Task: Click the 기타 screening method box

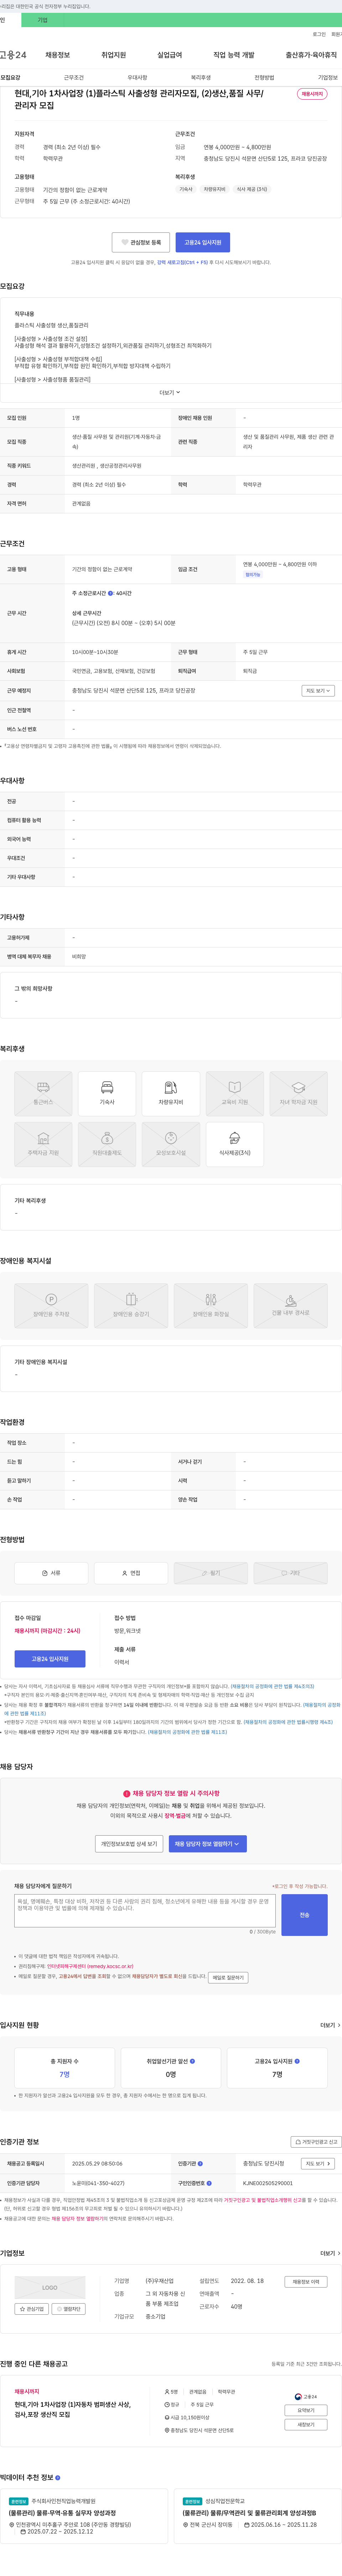Action: pos(290,1573)
